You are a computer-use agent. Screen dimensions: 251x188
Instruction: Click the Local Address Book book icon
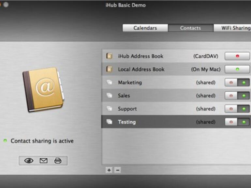pyautogui.click(x=109, y=69)
